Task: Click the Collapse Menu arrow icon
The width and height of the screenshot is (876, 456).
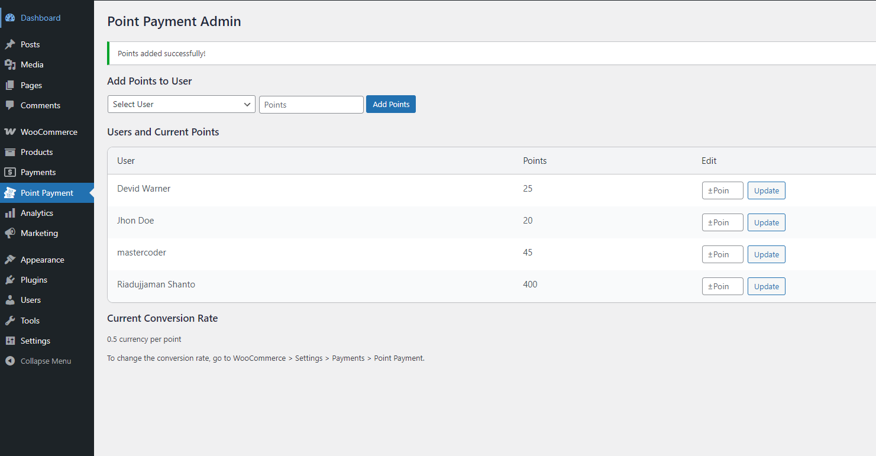Action: pos(10,361)
